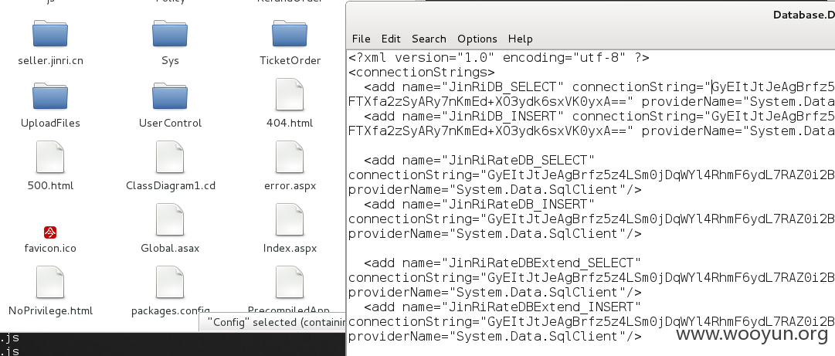Open the UserControl folder
This screenshot has width=835, height=356.
coord(170,96)
